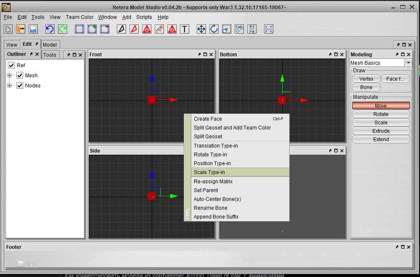Choose the plain blue dashed Select rectangle icon
420x277 pixels.
coord(79,29)
